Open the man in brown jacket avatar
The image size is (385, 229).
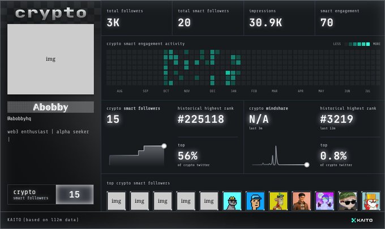click(302, 201)
